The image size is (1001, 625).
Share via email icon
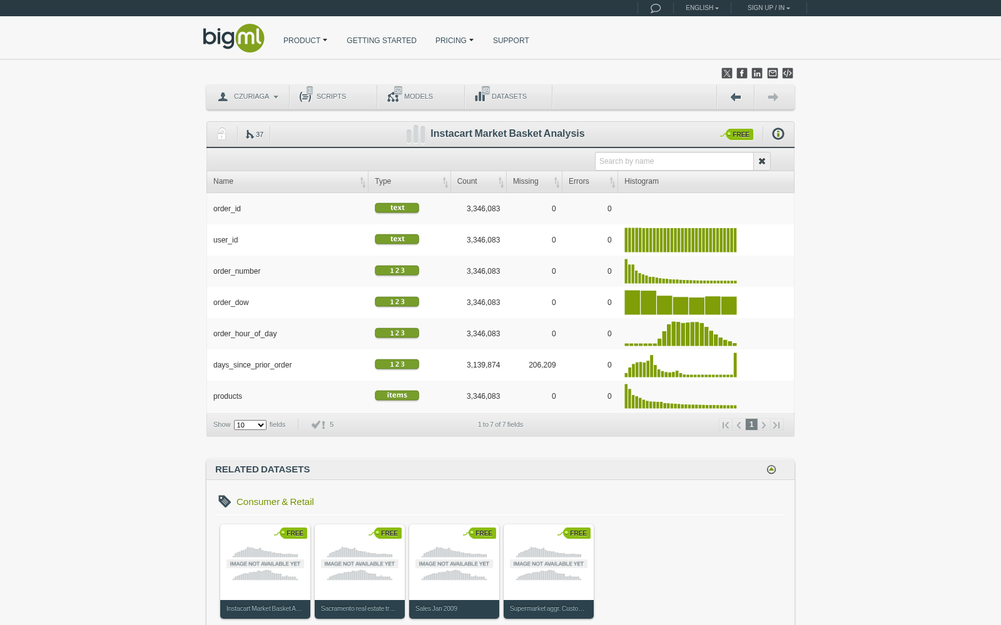(773, 73)
